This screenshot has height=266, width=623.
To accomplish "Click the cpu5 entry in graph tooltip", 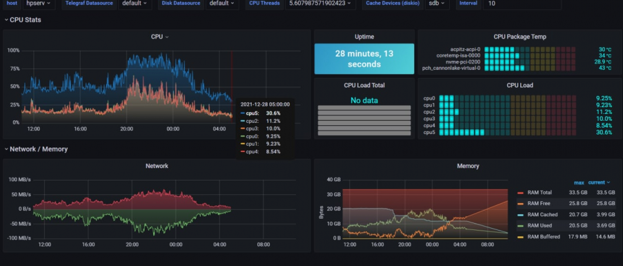I will (x=260, y=113).
